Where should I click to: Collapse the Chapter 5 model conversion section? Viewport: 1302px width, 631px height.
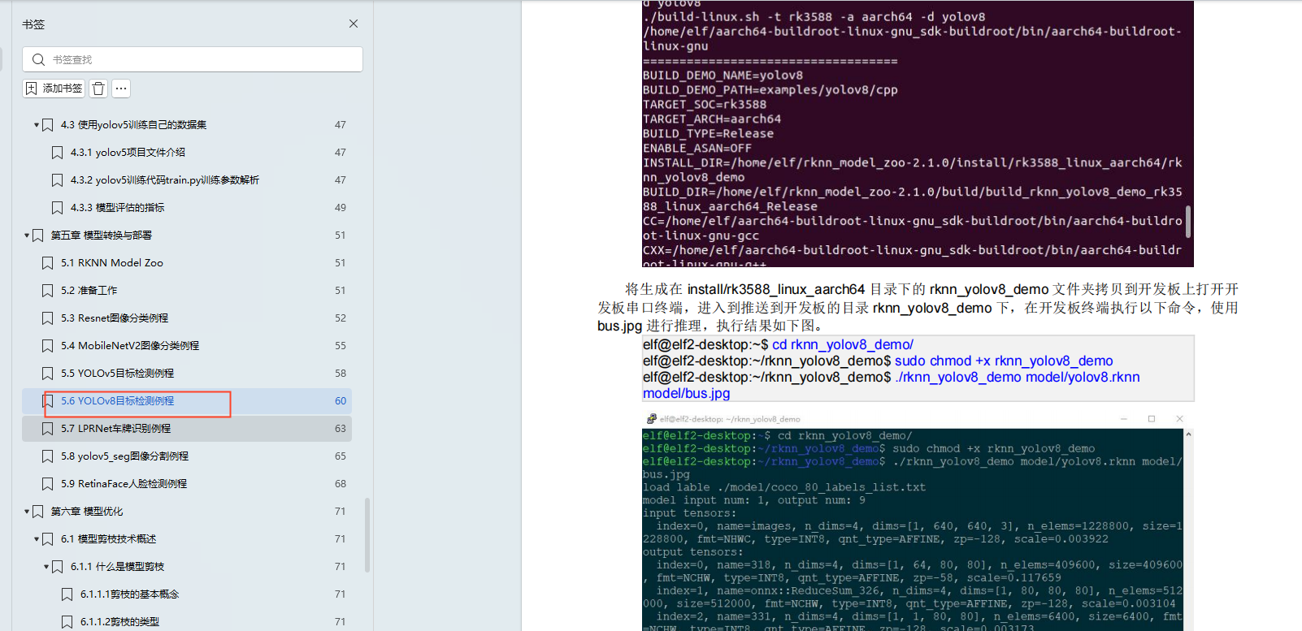point(27,236)
